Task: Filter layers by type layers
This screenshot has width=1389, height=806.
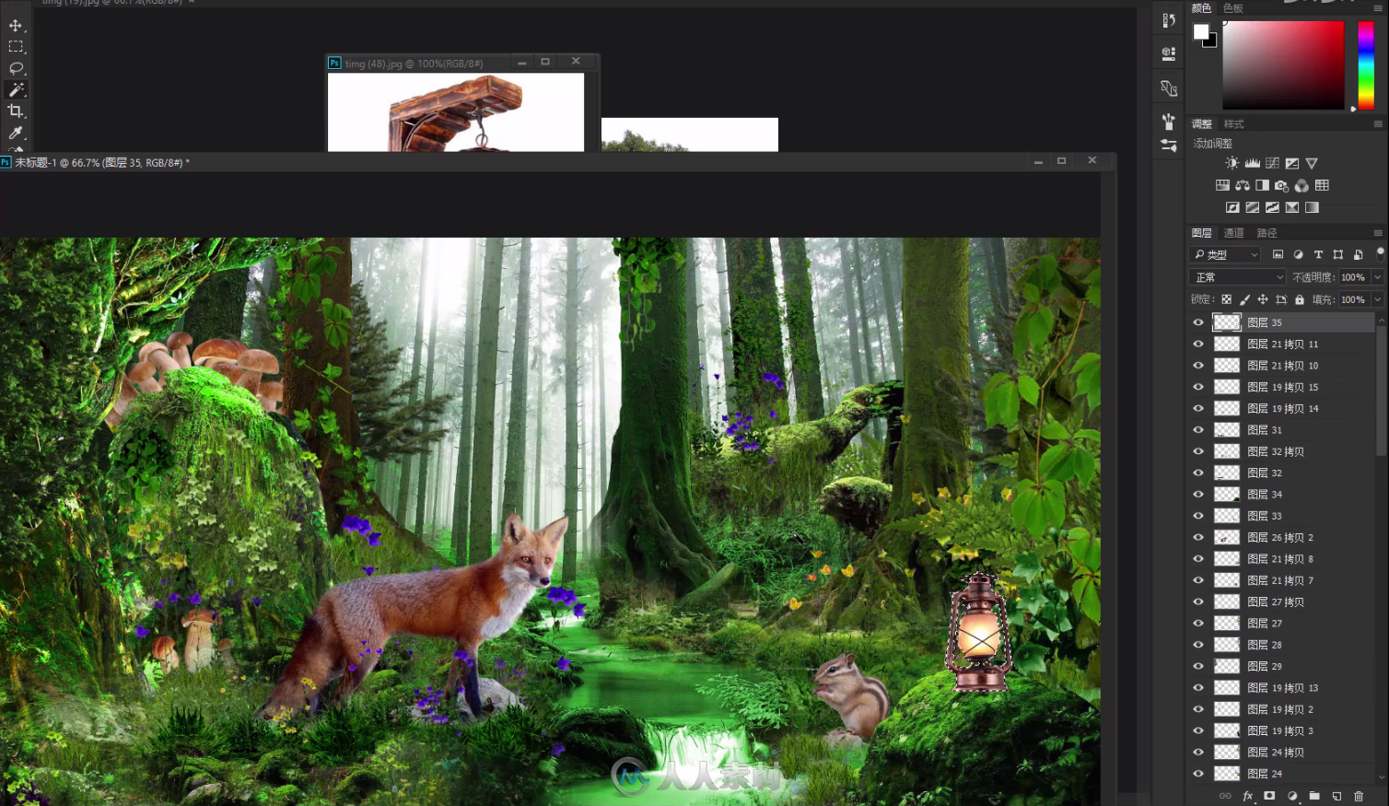Action: click(x=1318, y=254)
